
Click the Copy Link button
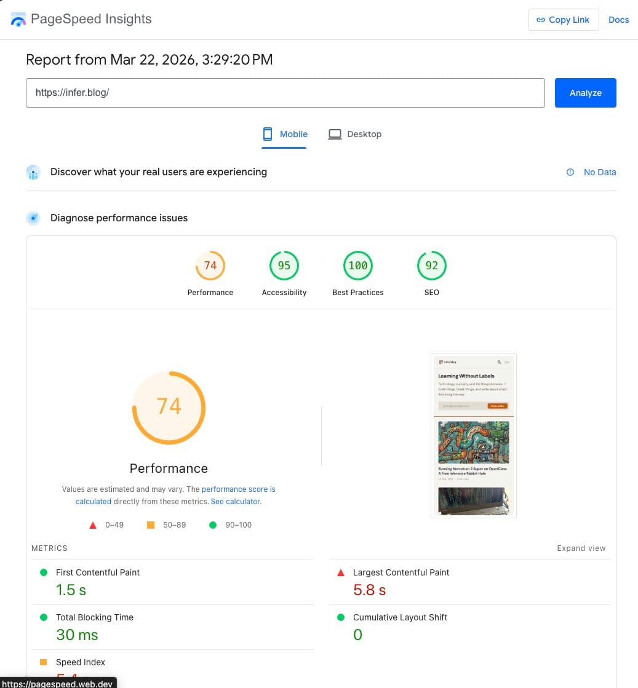(564, 20)
